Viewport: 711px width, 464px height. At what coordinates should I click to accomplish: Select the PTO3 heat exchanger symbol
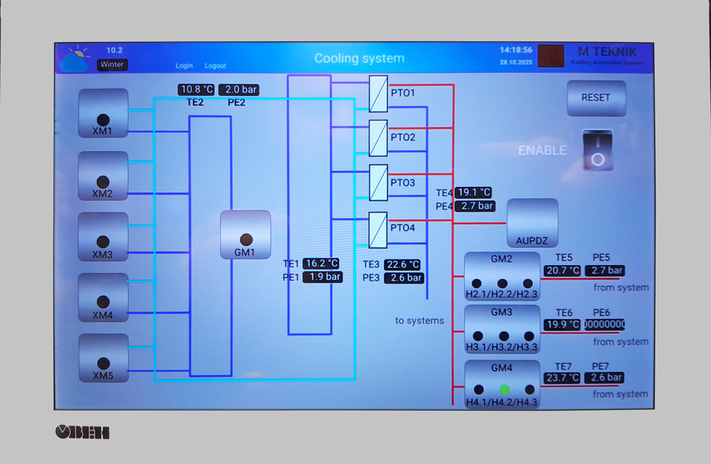(378, 183)
